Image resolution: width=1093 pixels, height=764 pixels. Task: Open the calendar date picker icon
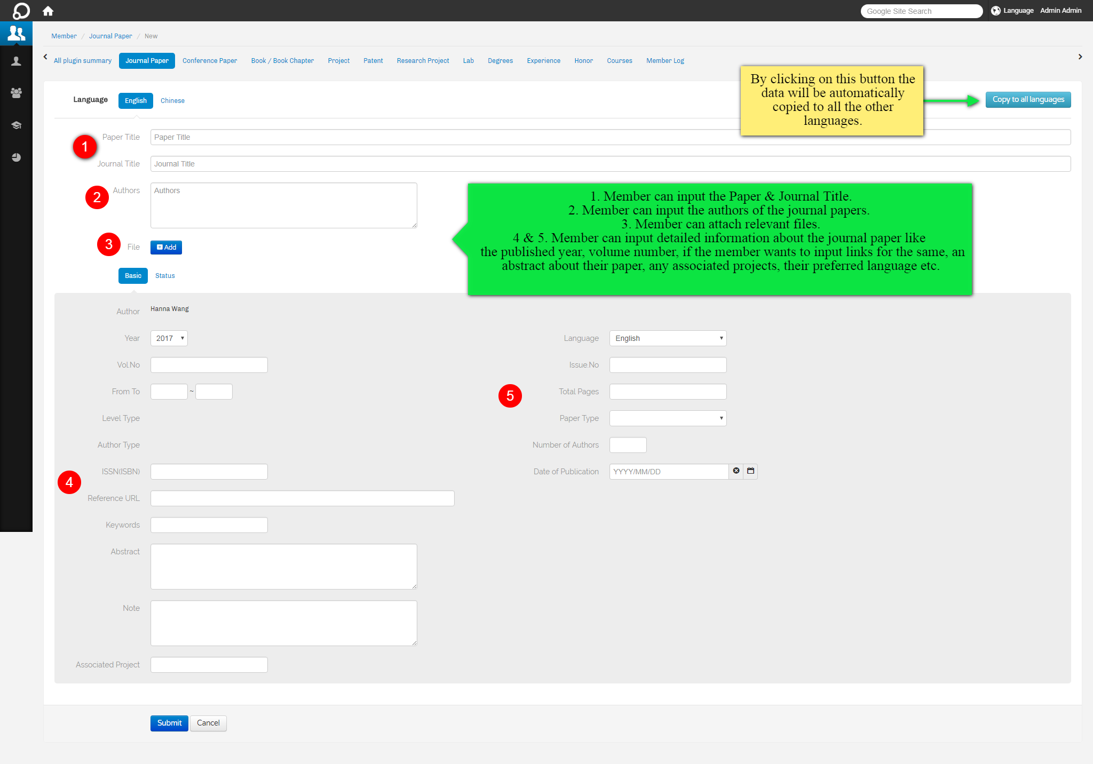[x=750, y=471]
